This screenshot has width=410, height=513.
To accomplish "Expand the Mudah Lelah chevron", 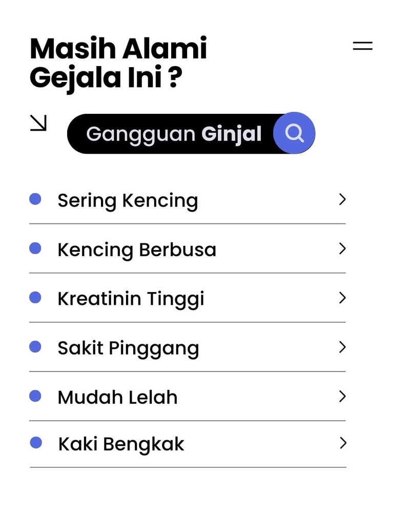I will (342, 396).
